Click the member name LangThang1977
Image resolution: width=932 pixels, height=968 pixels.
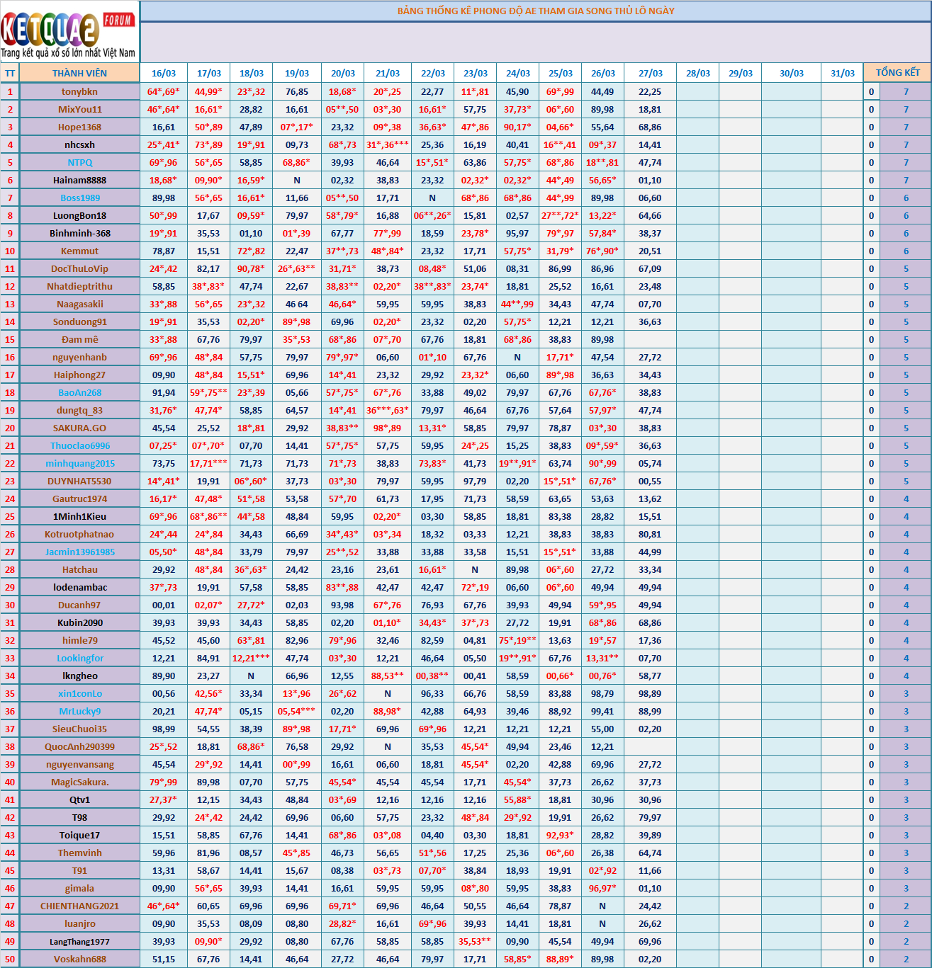point(79,941)
